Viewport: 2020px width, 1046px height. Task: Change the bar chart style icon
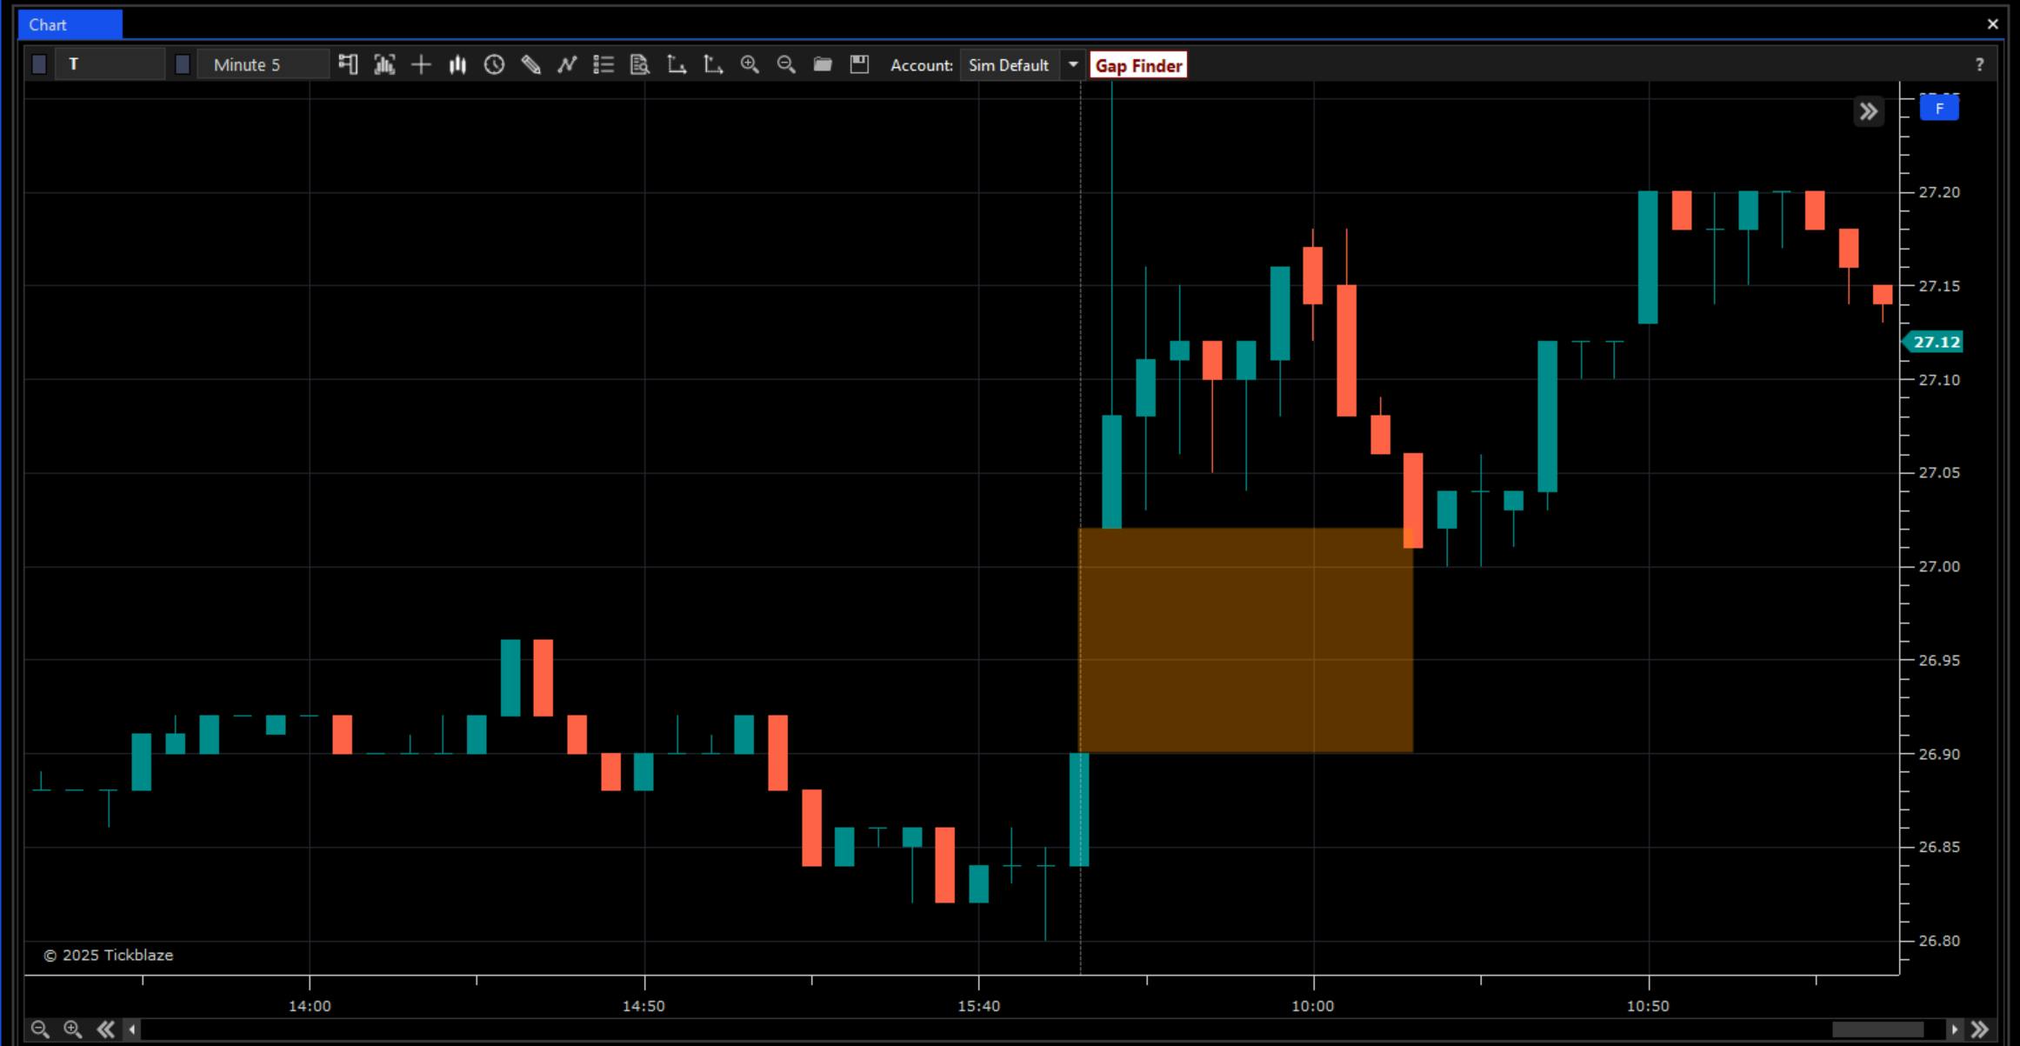coord(457,64)
